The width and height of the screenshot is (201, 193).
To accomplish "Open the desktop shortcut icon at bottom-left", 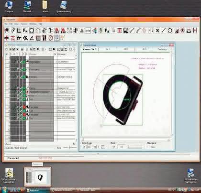I will click(9, 176).
